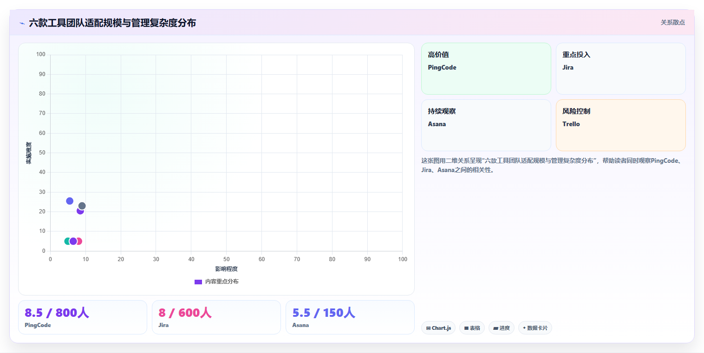The image size is (704, 353).
Task: Click the purple legend color swatch
Action: 198,282
